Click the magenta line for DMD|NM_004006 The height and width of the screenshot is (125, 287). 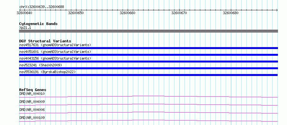pos(148,113)
